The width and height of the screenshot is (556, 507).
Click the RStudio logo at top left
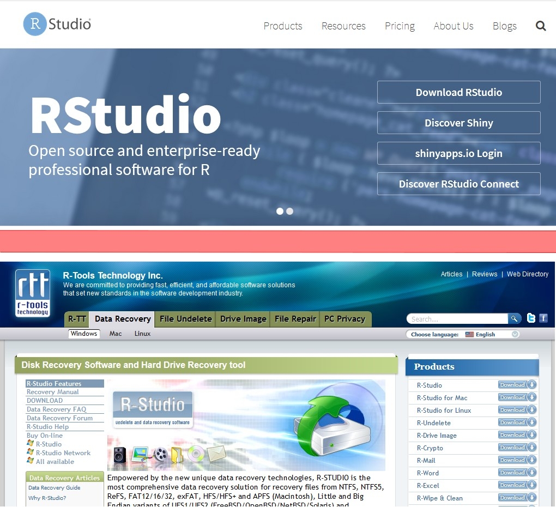click(x=57, y=24)
